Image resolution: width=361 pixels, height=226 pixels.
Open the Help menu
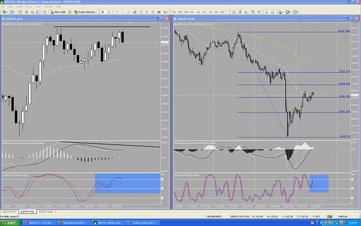(x=58, y=7)
